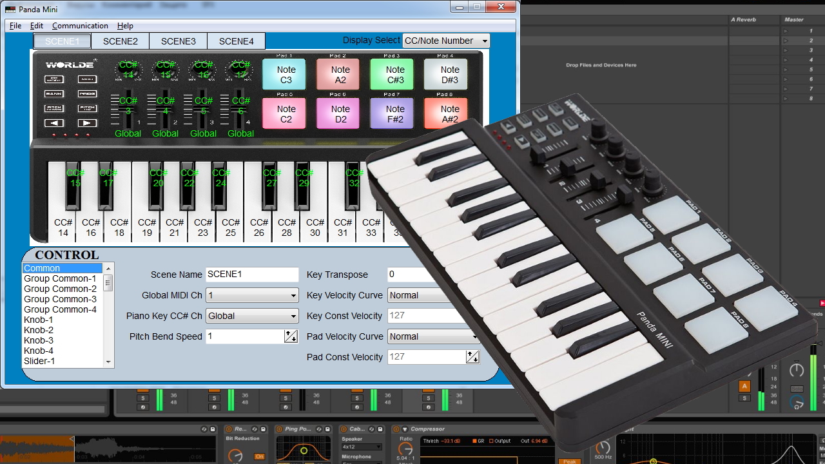
Task: Launch Master scene 1 in Ableton
Action: [x=786, y=31]
